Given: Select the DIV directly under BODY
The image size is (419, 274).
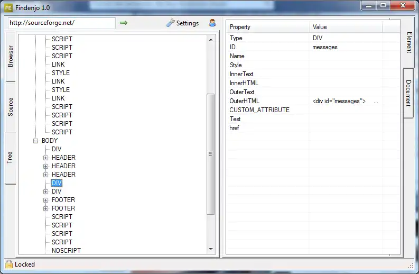Looking at the screenshot, I should tap(57, 149).
